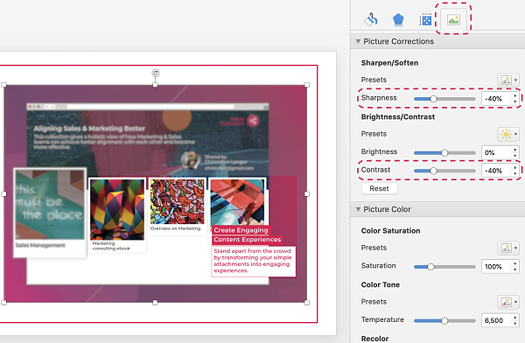The height and width of the screenshot is (343, 525).
Task: Open the Fill & Line tab
Action: coord(371,20)
